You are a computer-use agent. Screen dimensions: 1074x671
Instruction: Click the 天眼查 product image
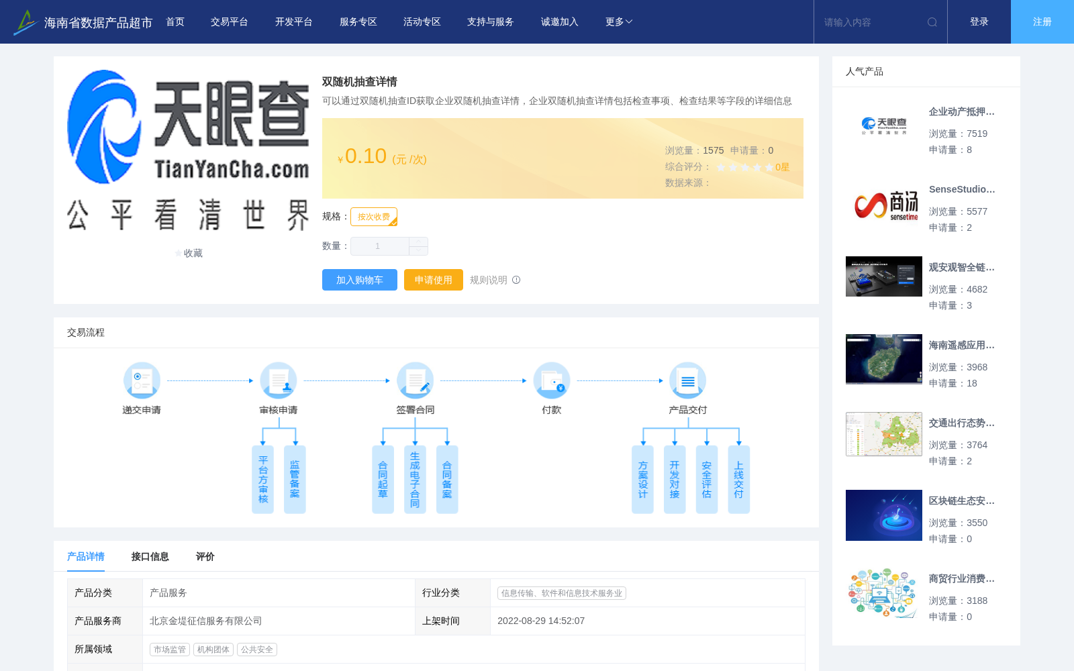point(188,150)
